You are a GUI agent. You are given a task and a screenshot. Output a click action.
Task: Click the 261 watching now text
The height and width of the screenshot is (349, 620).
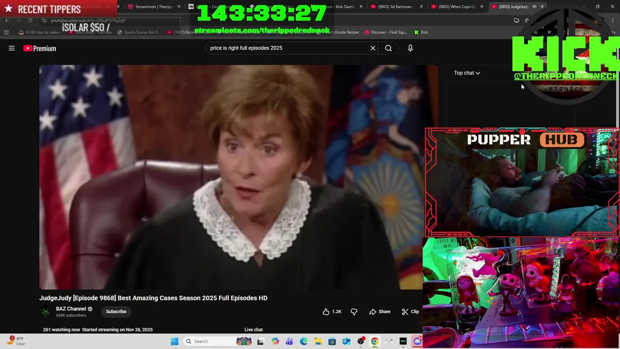(x=62, y=330)
